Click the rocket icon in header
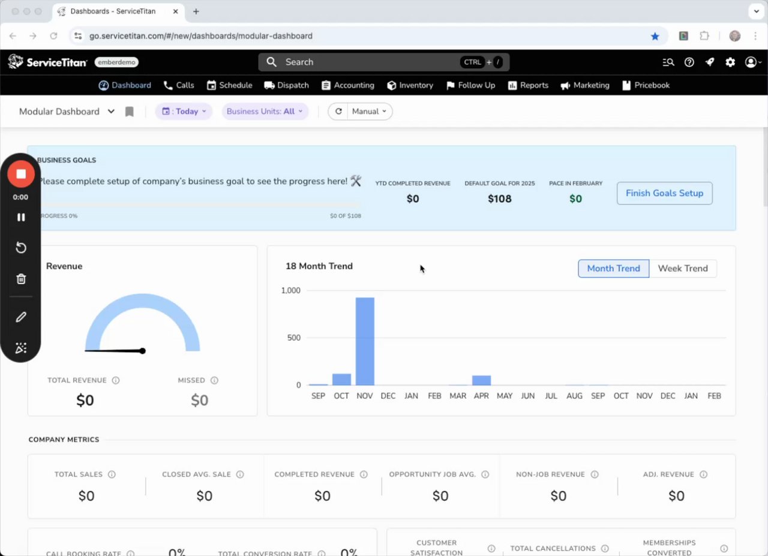This screenshot has height=556, width=768. 710,62
